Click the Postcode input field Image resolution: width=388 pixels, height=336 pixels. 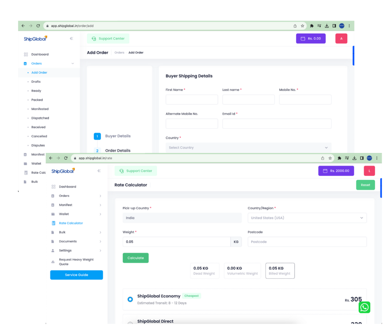tap(307, 242)
